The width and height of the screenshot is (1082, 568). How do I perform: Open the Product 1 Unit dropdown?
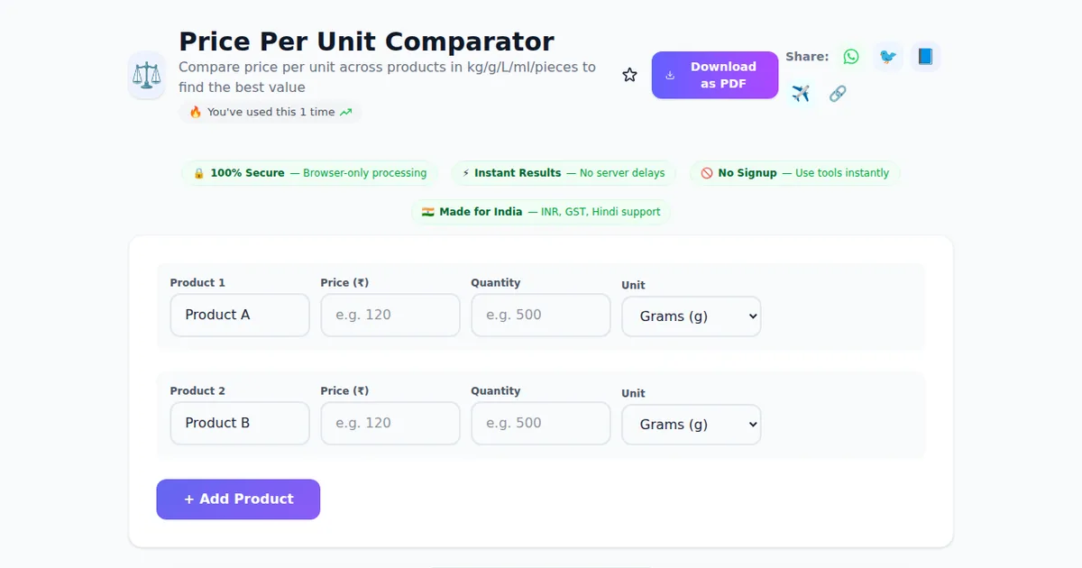[x=691, y=316]
